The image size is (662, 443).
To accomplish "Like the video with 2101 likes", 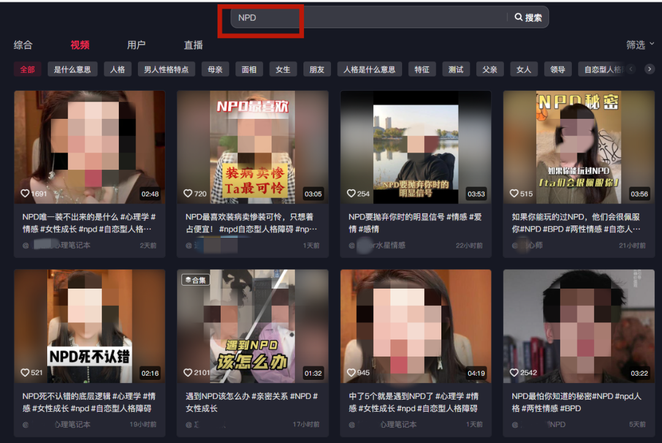I will click(x=188, y=373).
